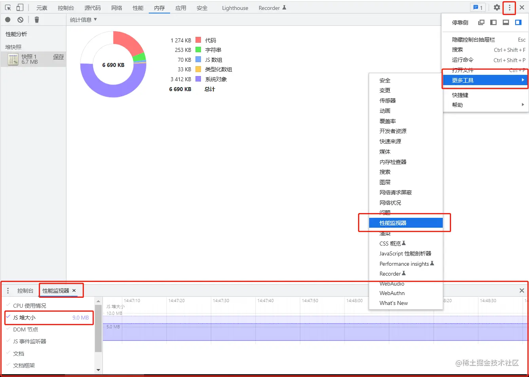Switch to the 源代码 tab
The image size is (529, 377).
[x=93, y=8]
